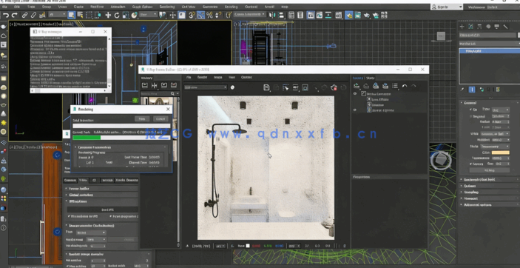Viewport: 520px width, 268px height.
Task: Open the Hierarchy tab icon in command panel
Action: coord(479,27)
